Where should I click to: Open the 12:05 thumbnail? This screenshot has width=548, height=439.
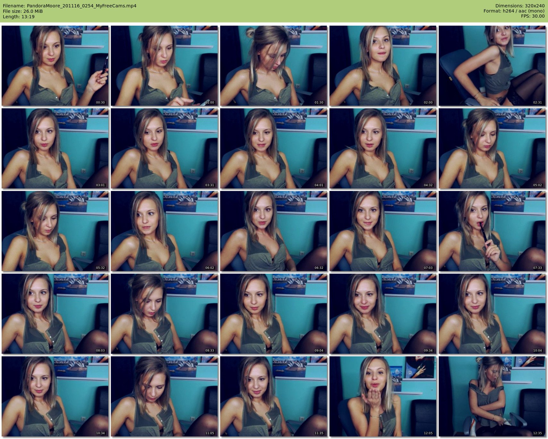point(383,396)
